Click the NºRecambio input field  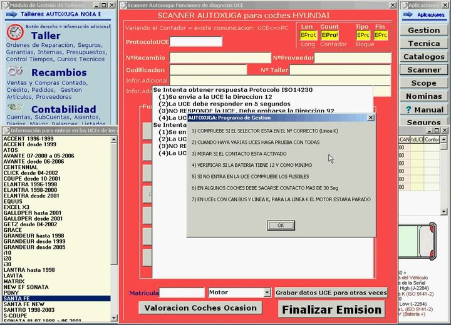coord(220,57)
